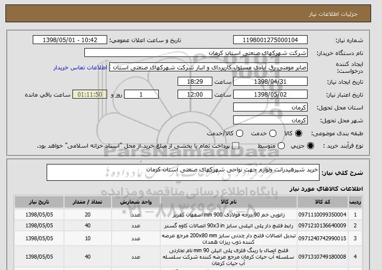Click quantity 10 in row 3
The image size is (382, 270).
[88, 238]
